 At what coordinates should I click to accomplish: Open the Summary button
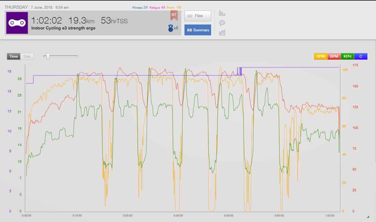198,30
